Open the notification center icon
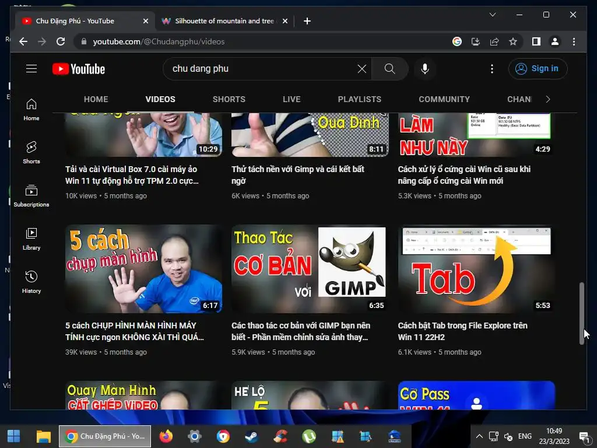The width and height of the screenshot is (597, 448). click(x=584, y=436)
